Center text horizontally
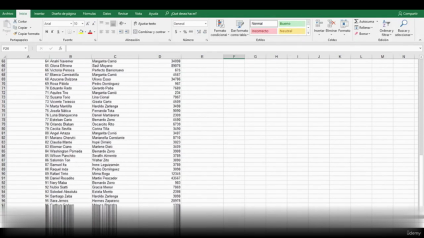 click(107, 32)
